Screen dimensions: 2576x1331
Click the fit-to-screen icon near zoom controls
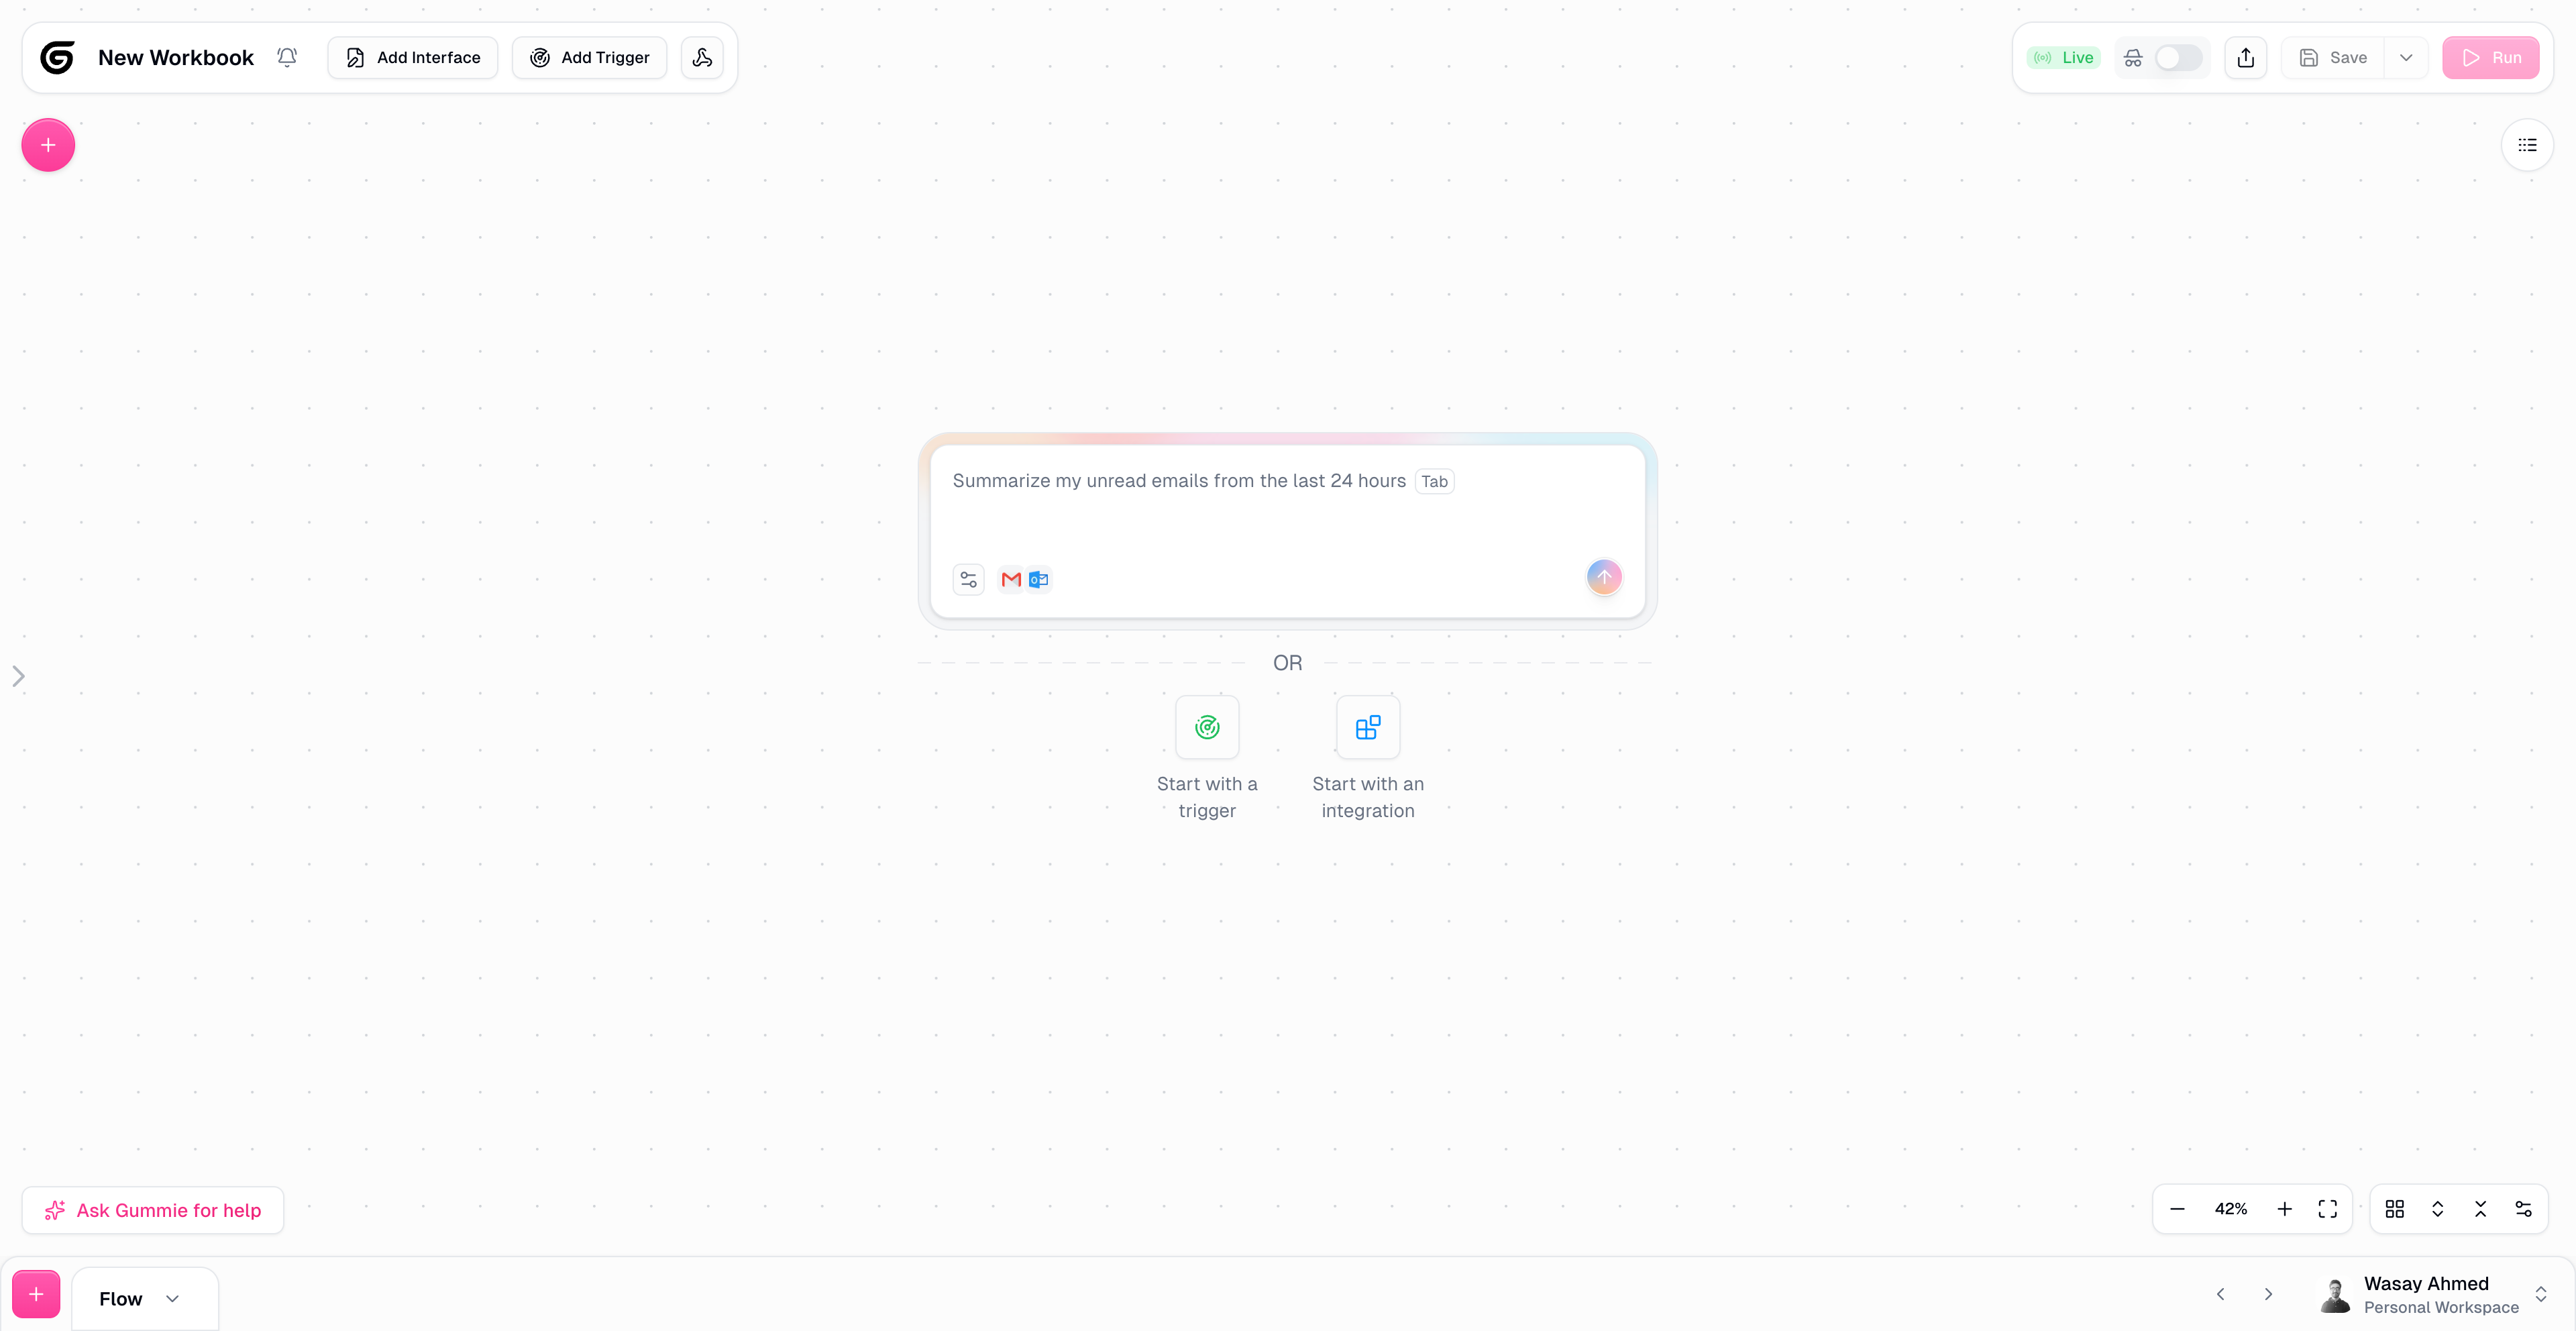(2327, 1209)
